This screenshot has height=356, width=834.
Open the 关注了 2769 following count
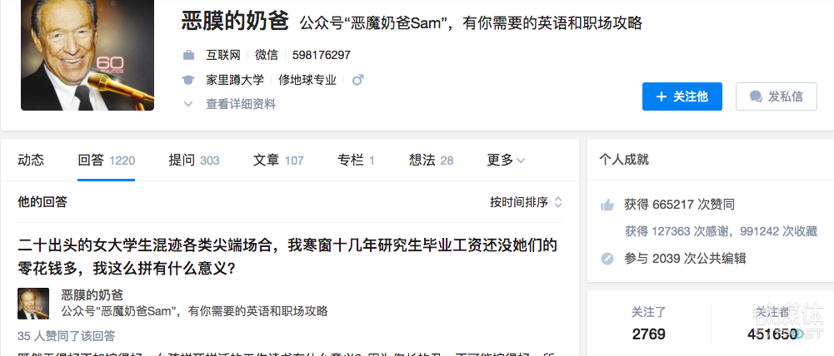(648, 324)
